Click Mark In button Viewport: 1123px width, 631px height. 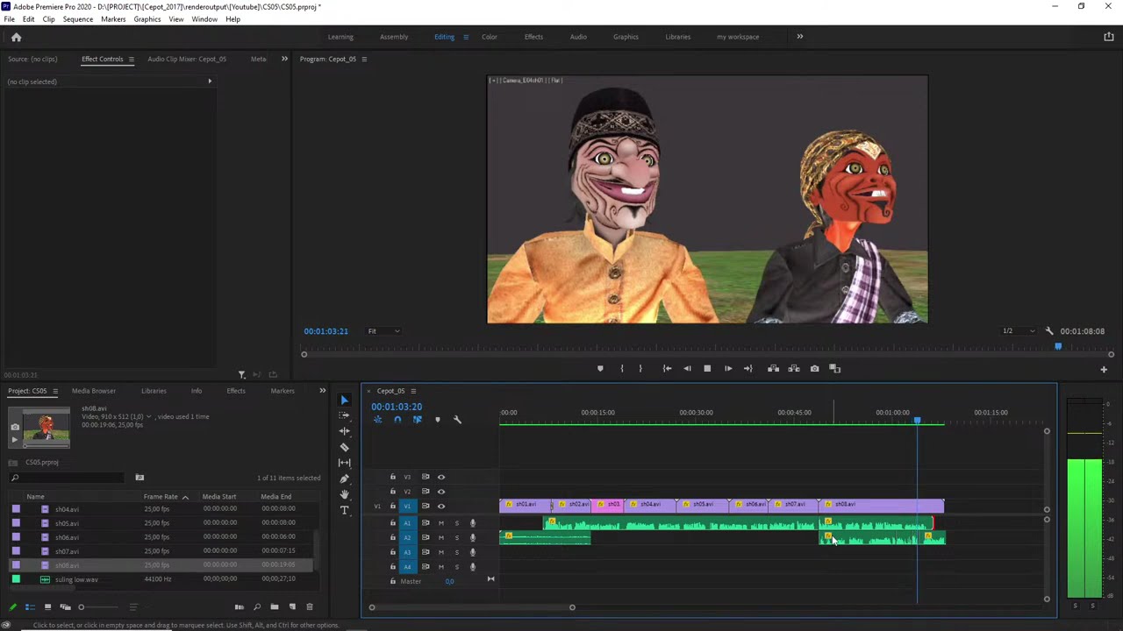click(x=622, y=369)
